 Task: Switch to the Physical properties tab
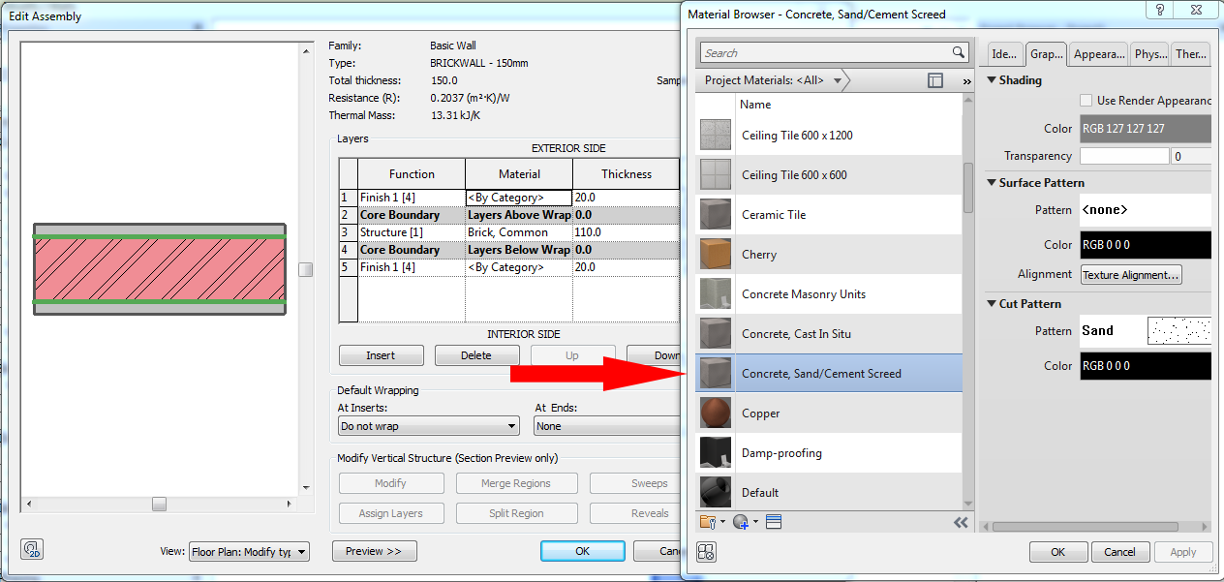pos(1149,53)
